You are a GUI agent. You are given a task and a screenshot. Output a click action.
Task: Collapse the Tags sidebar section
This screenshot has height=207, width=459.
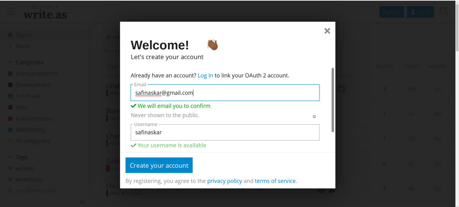(10, 157)
